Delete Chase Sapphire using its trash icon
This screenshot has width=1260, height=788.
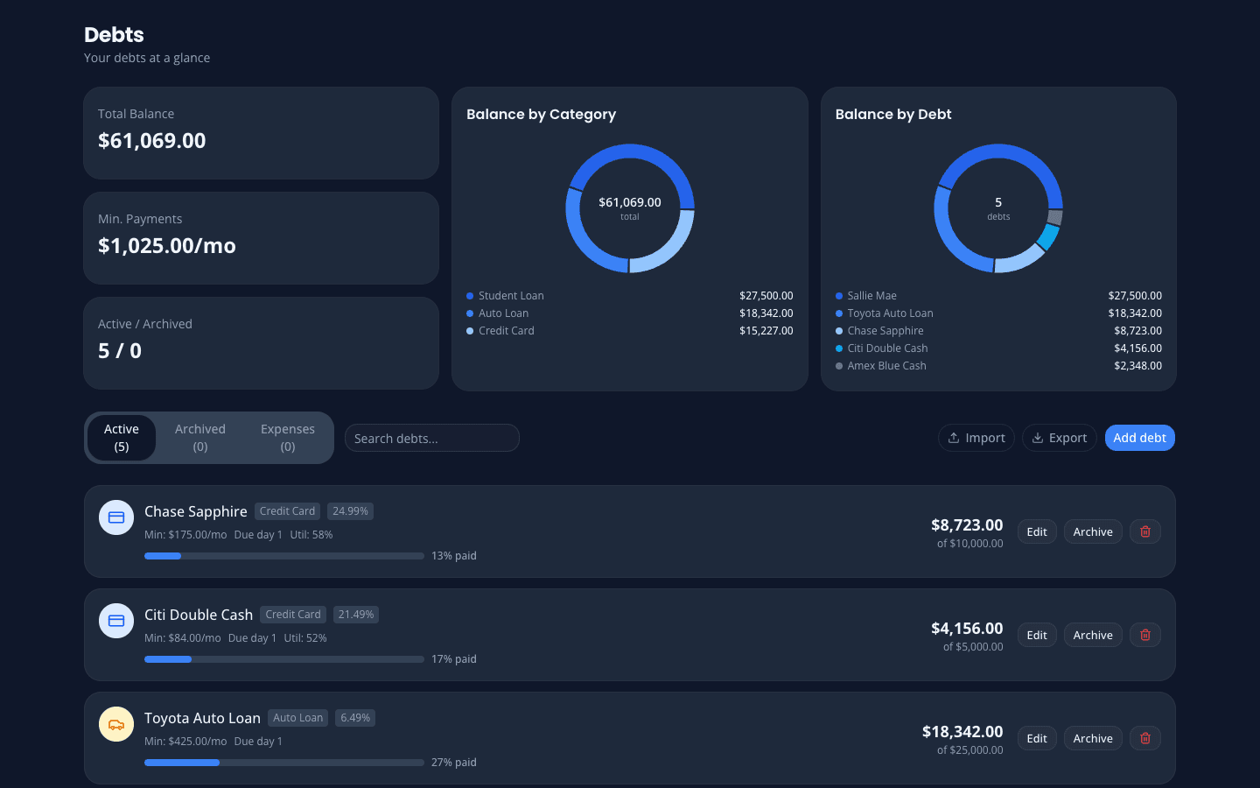pos(1144,531)
